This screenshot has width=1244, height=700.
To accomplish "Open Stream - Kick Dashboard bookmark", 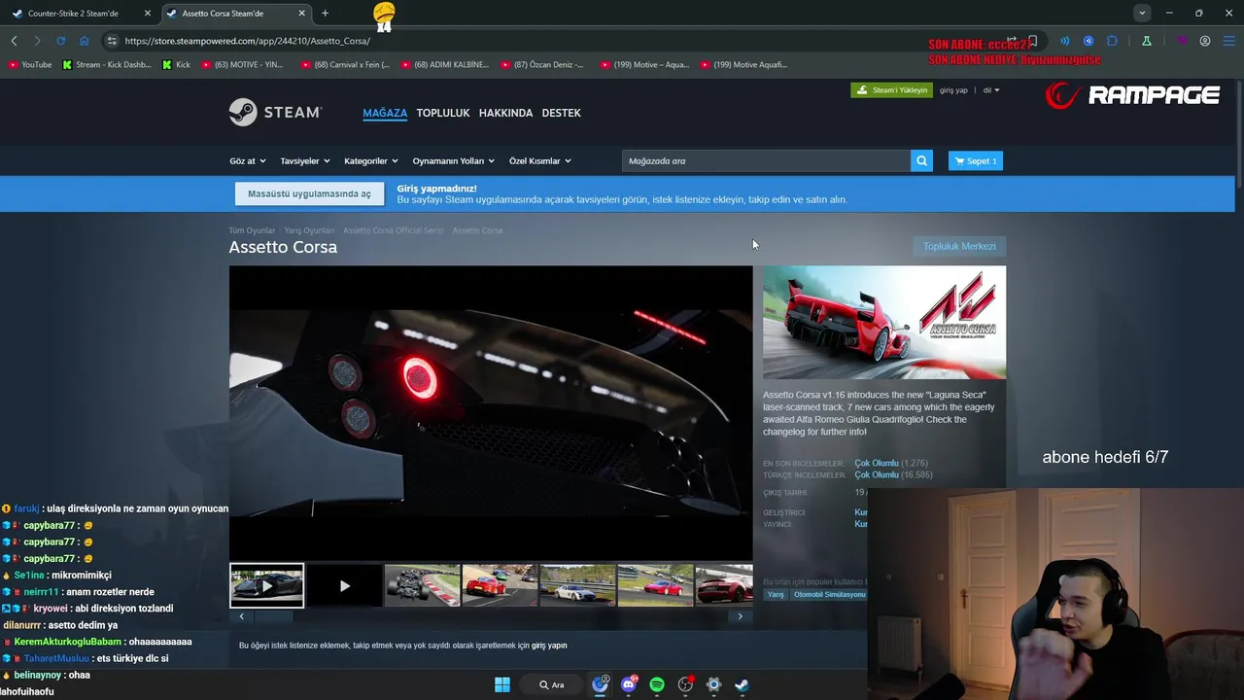I will tap(107, 64).
